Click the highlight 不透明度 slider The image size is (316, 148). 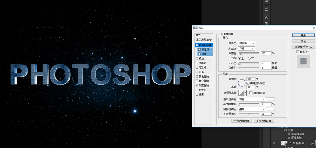(249, 104)
